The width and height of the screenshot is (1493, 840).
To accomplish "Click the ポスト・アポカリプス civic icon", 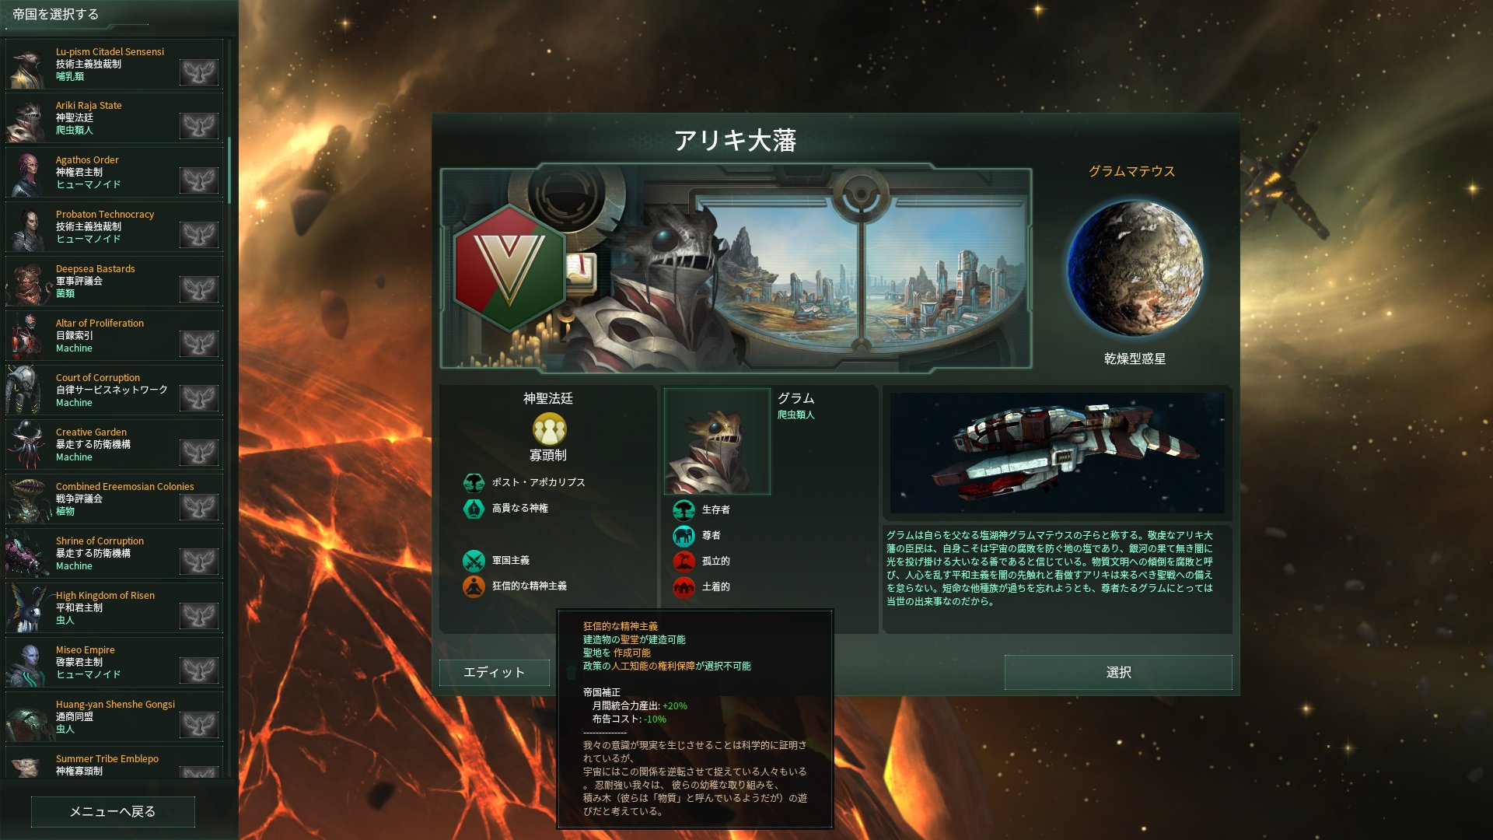I will [x=474, y=483].
